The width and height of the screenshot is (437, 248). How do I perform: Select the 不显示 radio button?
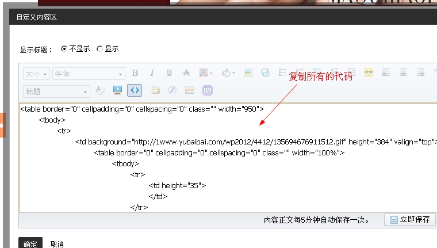tap(64, 49)
